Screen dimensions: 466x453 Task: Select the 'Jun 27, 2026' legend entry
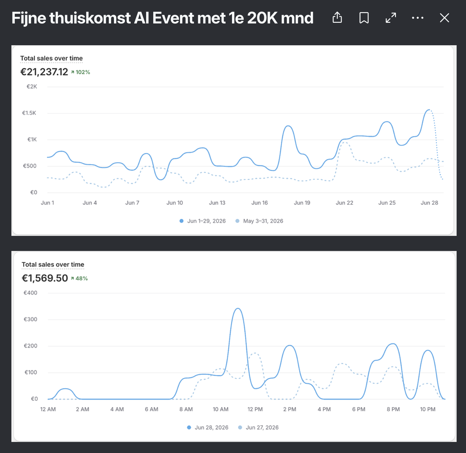(x=258, y=428)
